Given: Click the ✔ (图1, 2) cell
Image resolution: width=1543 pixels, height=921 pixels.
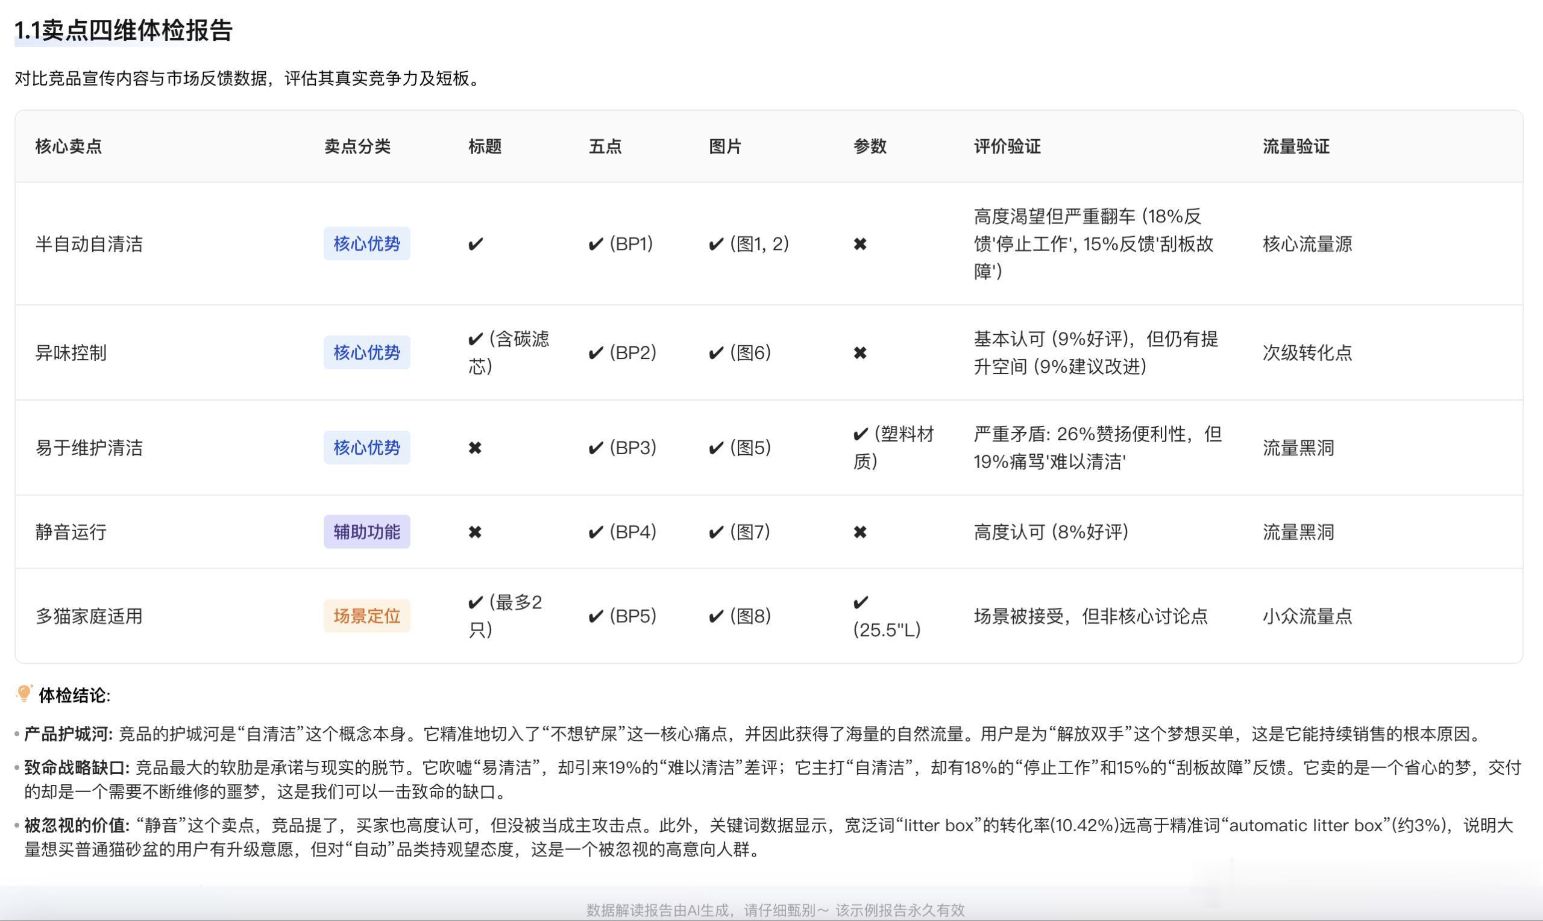Looking at the screenshot, I should pos(749,244).
